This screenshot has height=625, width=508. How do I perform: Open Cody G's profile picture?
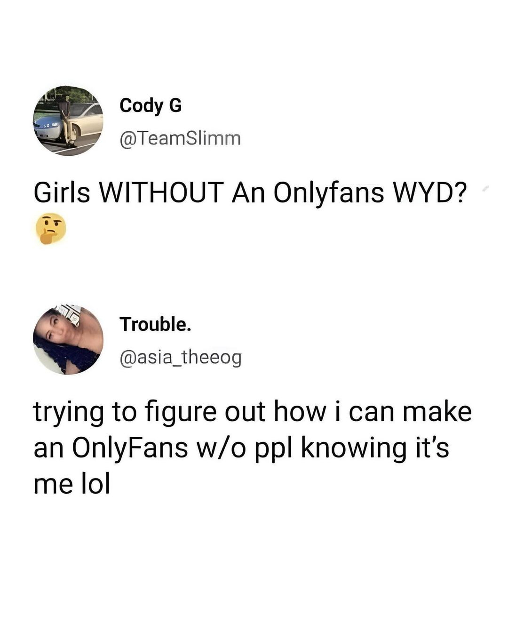68,121
